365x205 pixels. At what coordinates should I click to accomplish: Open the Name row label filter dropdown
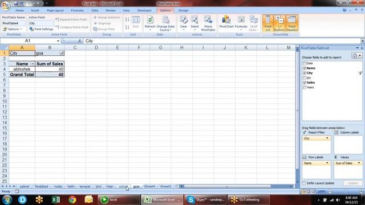click(33, 64)
